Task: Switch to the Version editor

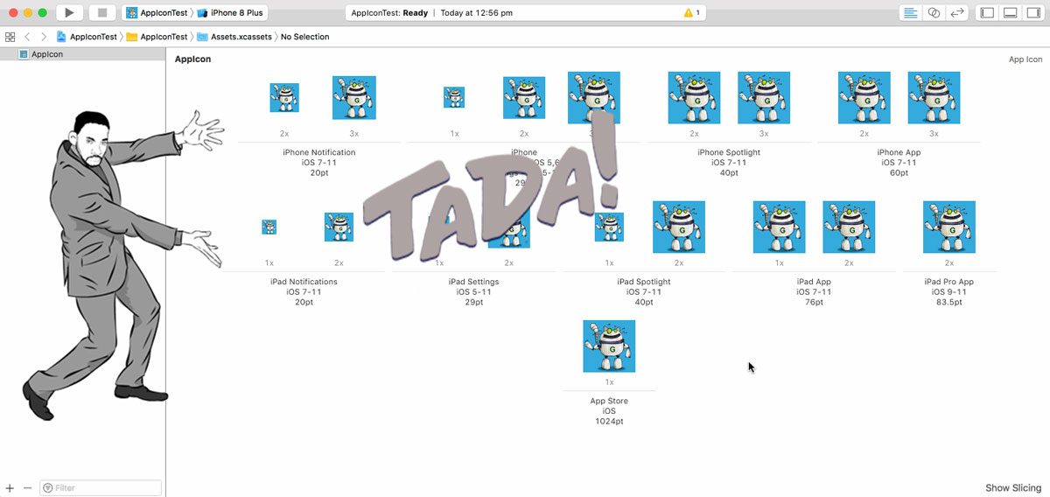Action: [957, 13]
